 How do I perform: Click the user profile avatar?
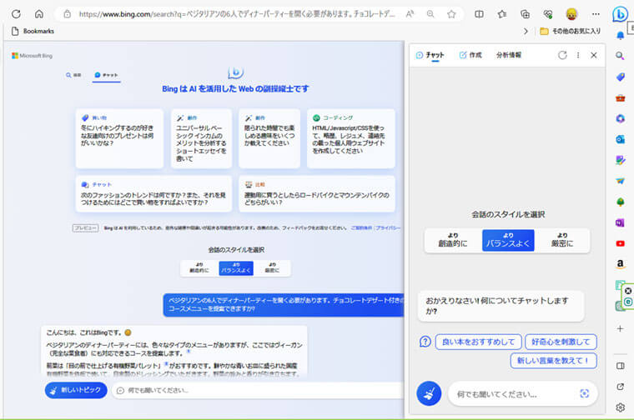(571, 14)
